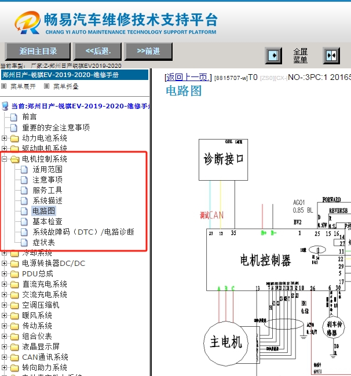This screenshot has width=351, height=376.
Task: Click the 动力电池系统 folder icon
Action: click(x=14, y=138)
